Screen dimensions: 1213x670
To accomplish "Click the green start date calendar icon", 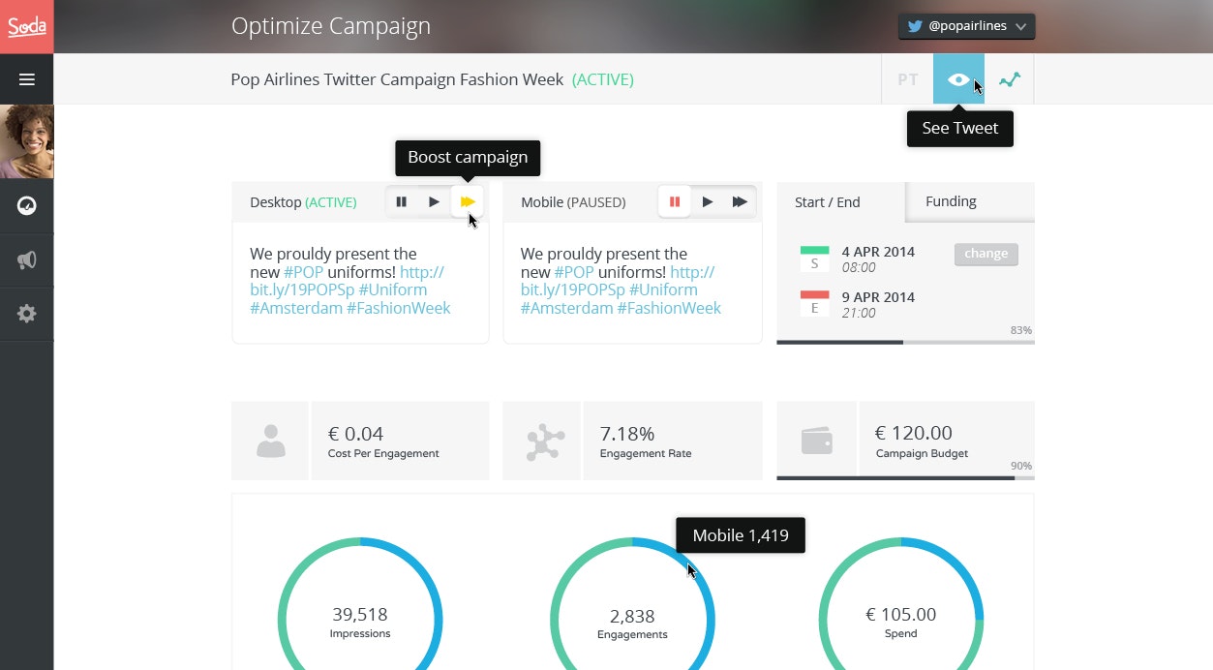I will coord(814,259).
